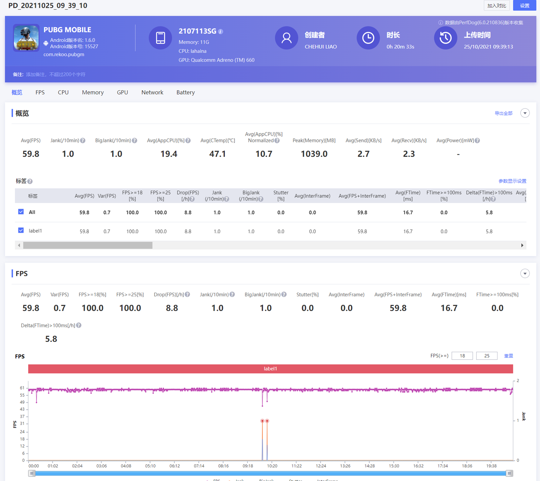Click the right handle of timeline slider

pos(509,473)
